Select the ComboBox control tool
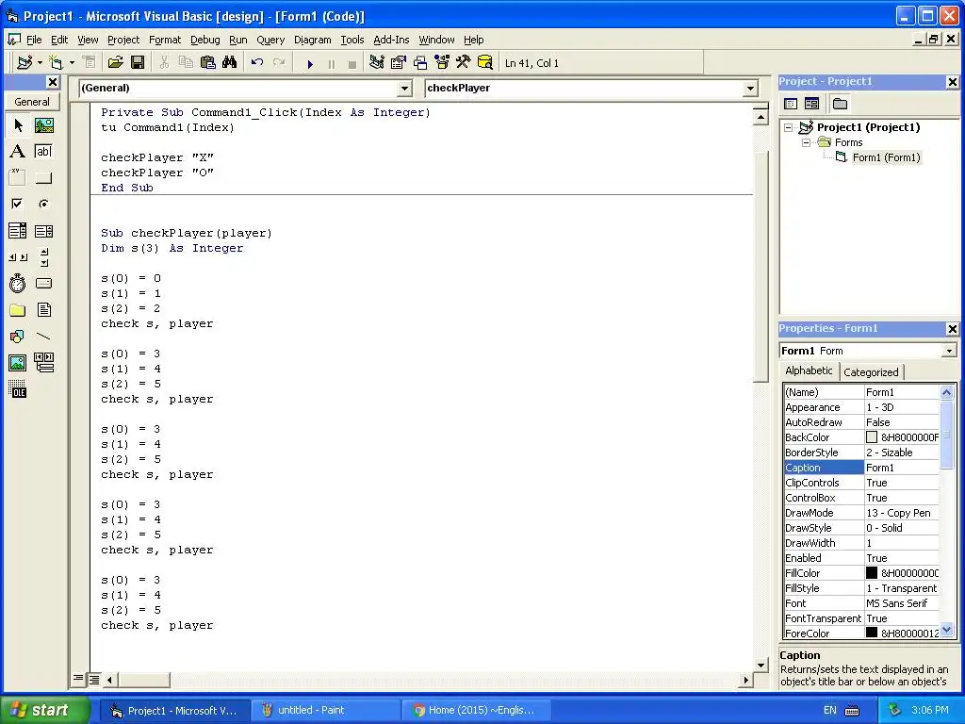Viewport: 965px width, 724px height. [18, 231]
